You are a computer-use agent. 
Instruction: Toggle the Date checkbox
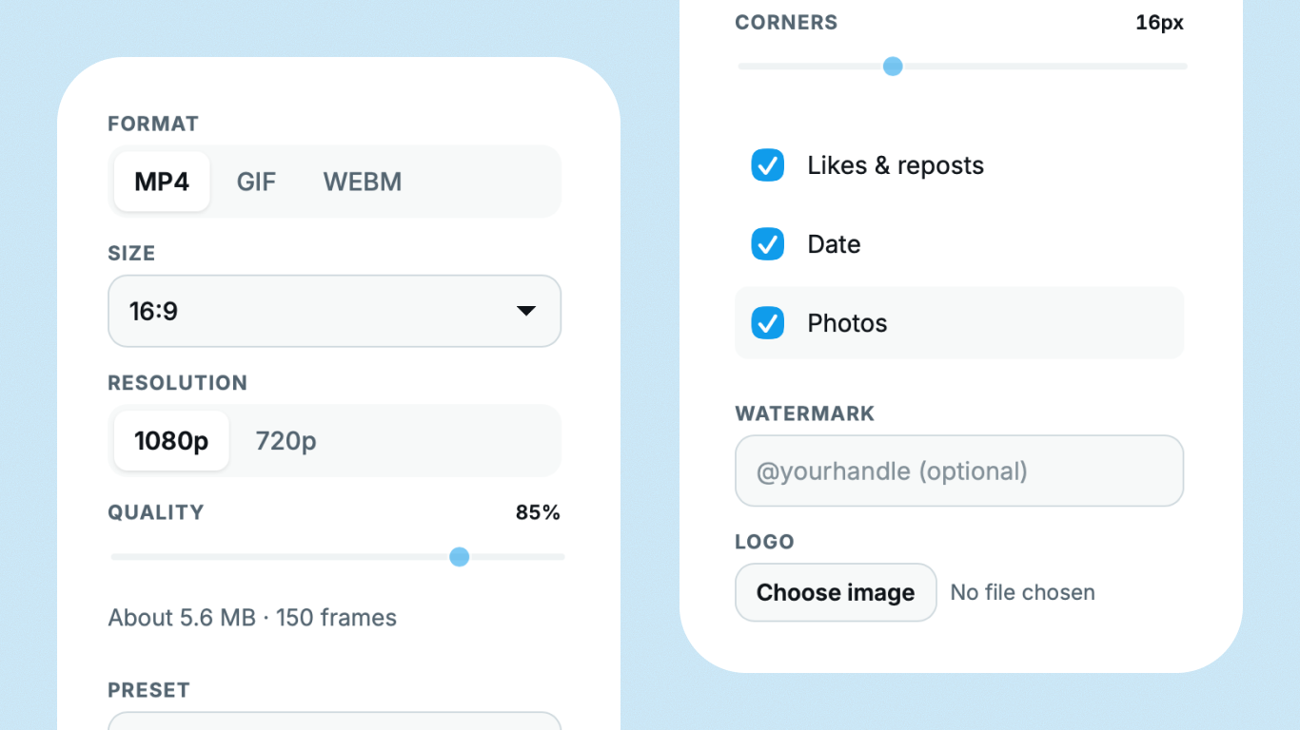click(x=768, y=244)
